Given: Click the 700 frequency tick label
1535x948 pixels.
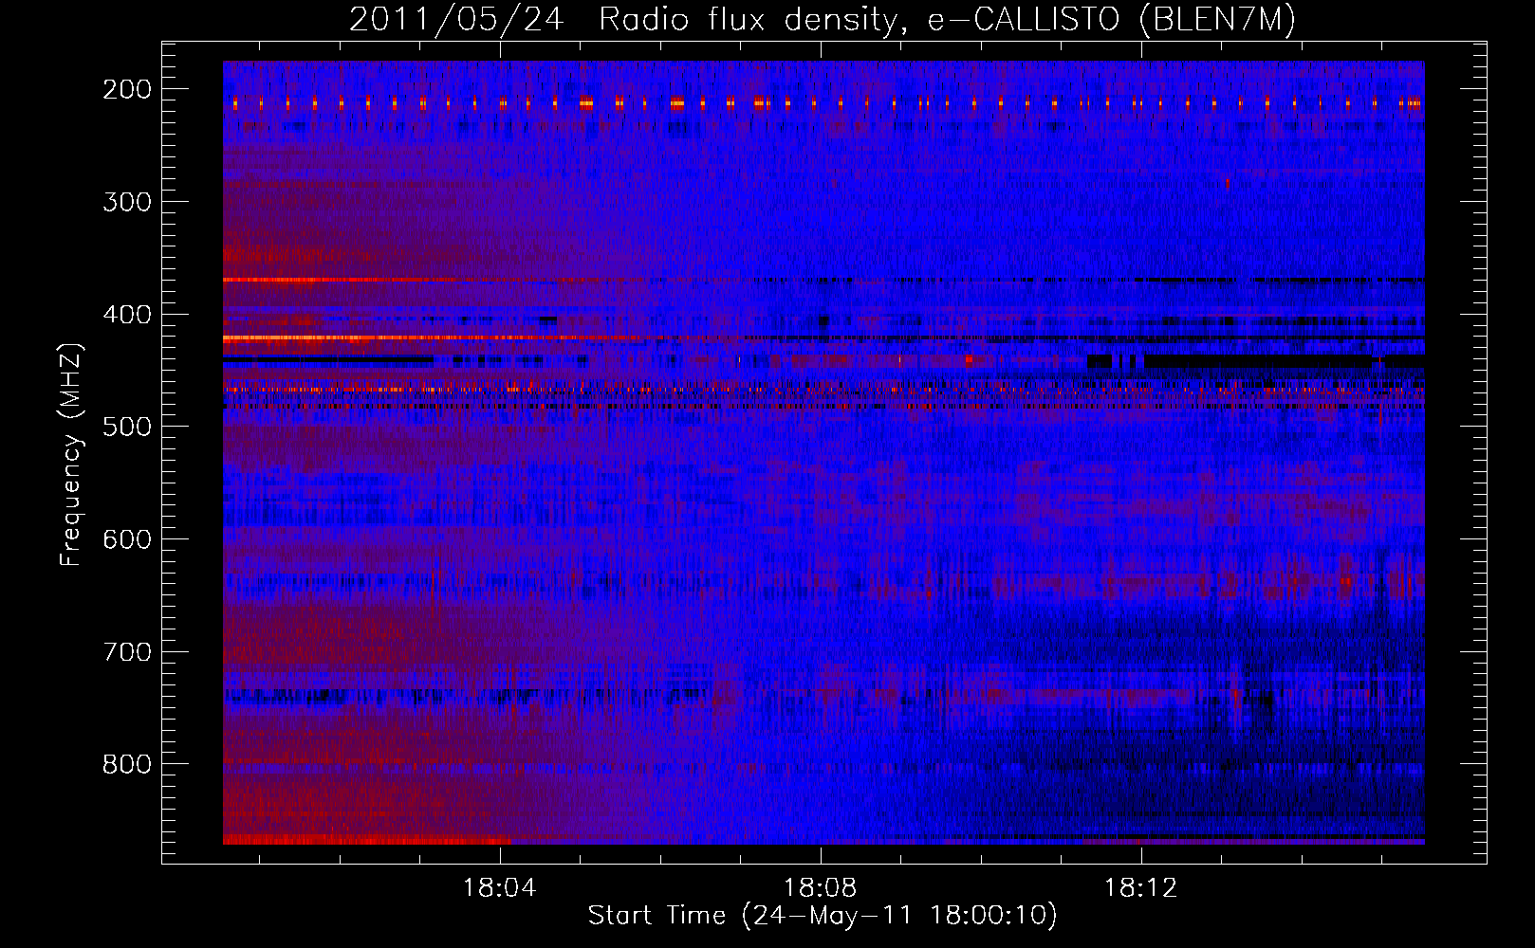Looking at the screenshot, I should [127, 652].
